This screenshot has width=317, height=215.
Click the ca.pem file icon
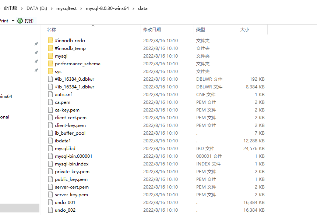pos(50,102)
